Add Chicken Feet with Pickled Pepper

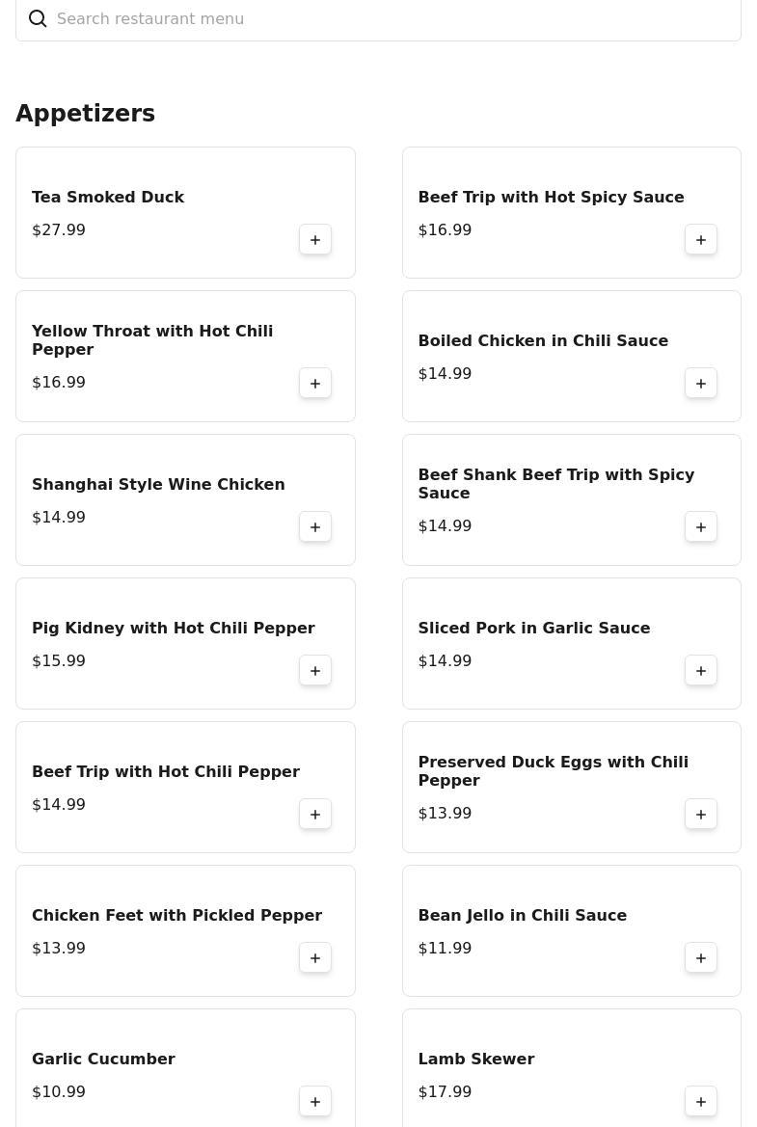(x=315, y=958)
